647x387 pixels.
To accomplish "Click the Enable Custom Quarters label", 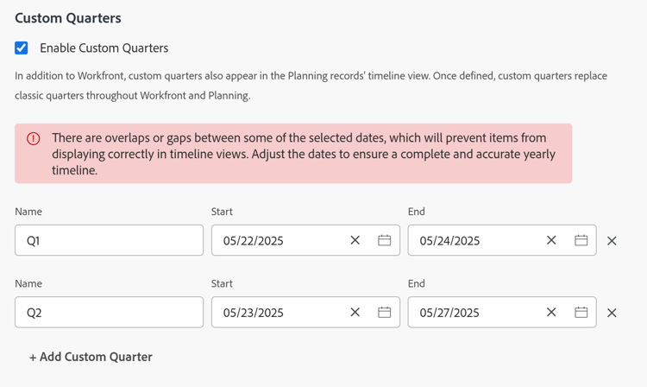I will pyautogui.click(x=104, y=48).
